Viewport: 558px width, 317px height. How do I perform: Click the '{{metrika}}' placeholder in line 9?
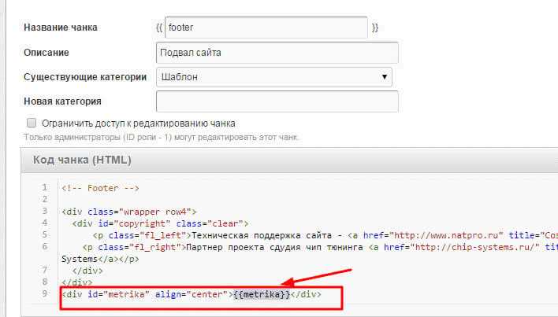(x=262, y=294)
